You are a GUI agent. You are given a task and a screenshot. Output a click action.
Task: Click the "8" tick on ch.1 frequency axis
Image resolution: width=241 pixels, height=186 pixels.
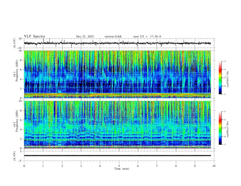(21, 60)
